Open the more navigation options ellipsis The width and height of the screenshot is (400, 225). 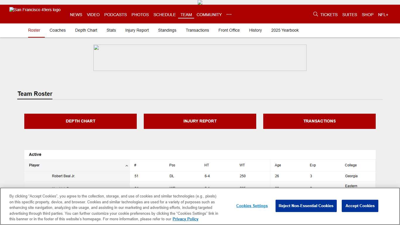point(229,15)
